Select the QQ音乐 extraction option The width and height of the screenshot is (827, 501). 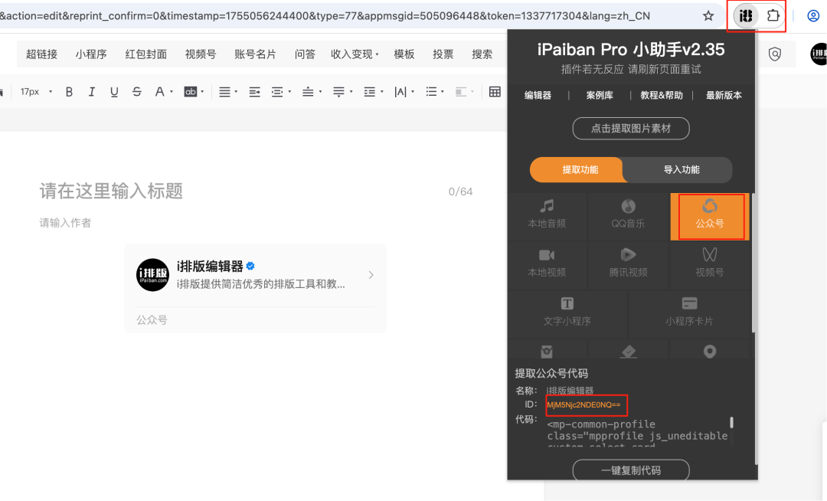(628, 215)
